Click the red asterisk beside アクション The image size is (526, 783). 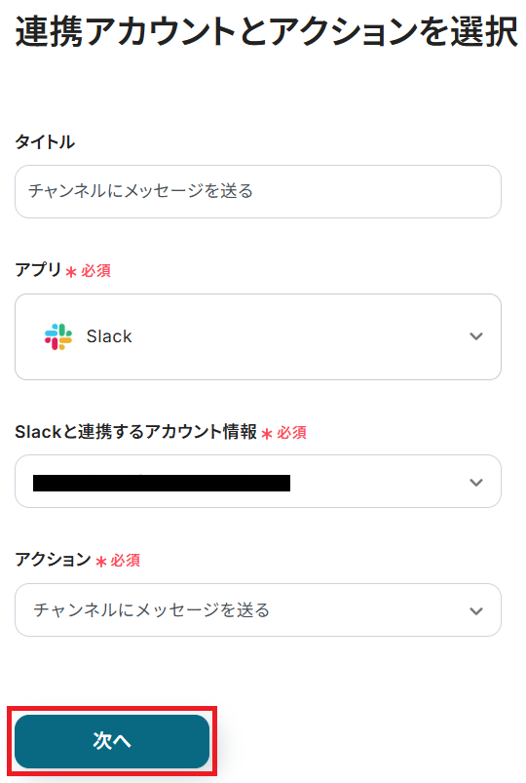(x=100, y=562)
